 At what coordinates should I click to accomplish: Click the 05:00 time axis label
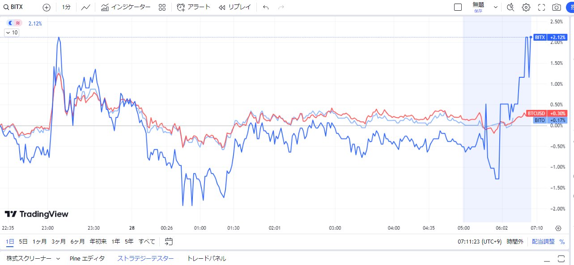tap(463, 228)
